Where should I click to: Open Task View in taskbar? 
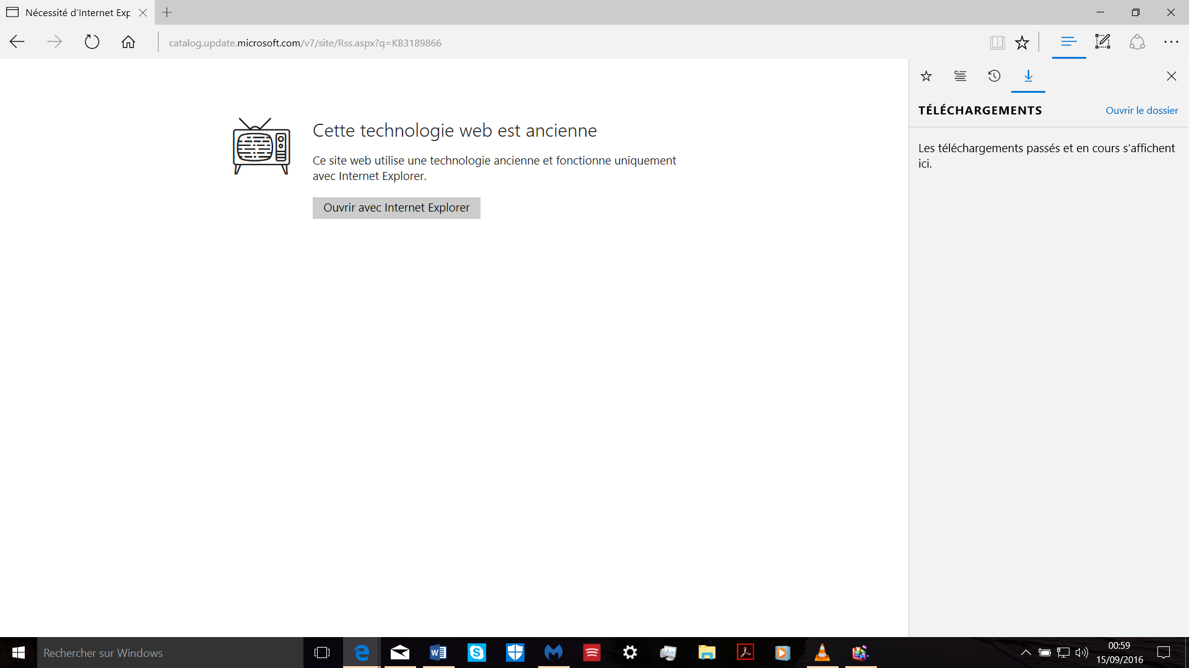(x=322, y=653)
